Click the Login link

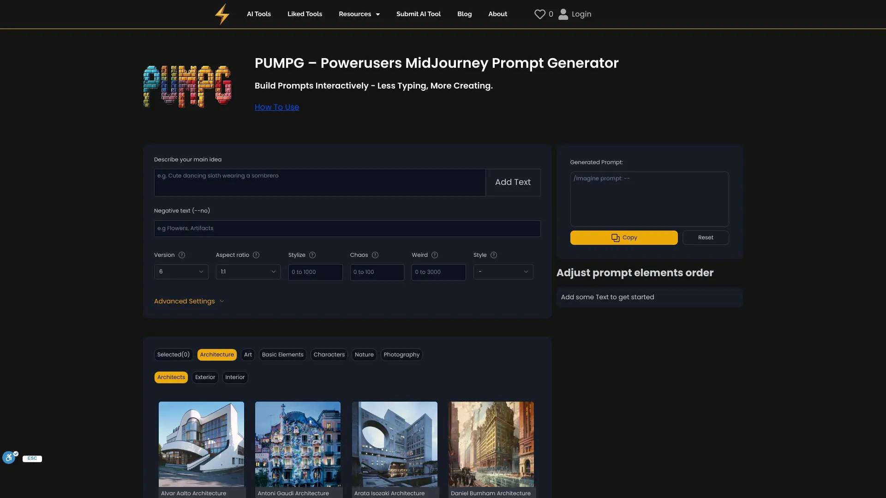click(x=581, y=14)
